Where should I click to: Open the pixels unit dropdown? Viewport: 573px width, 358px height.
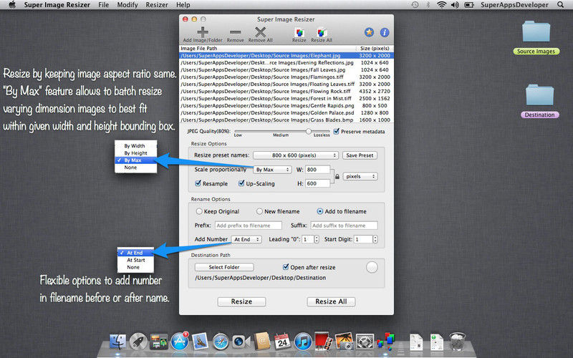[x=360, y=176]
